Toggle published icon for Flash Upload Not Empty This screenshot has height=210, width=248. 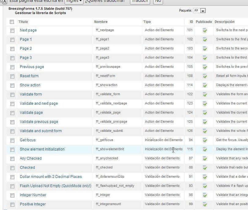click(205, 186)
